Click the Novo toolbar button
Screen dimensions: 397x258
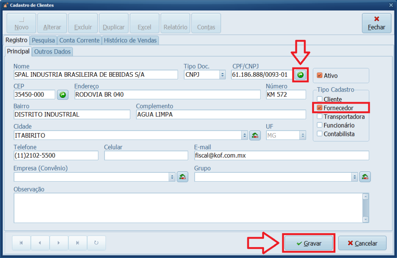point(22,23)
